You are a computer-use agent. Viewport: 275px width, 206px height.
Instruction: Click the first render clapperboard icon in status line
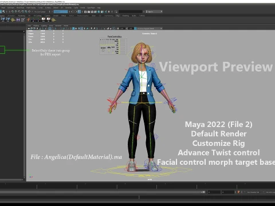85,11
